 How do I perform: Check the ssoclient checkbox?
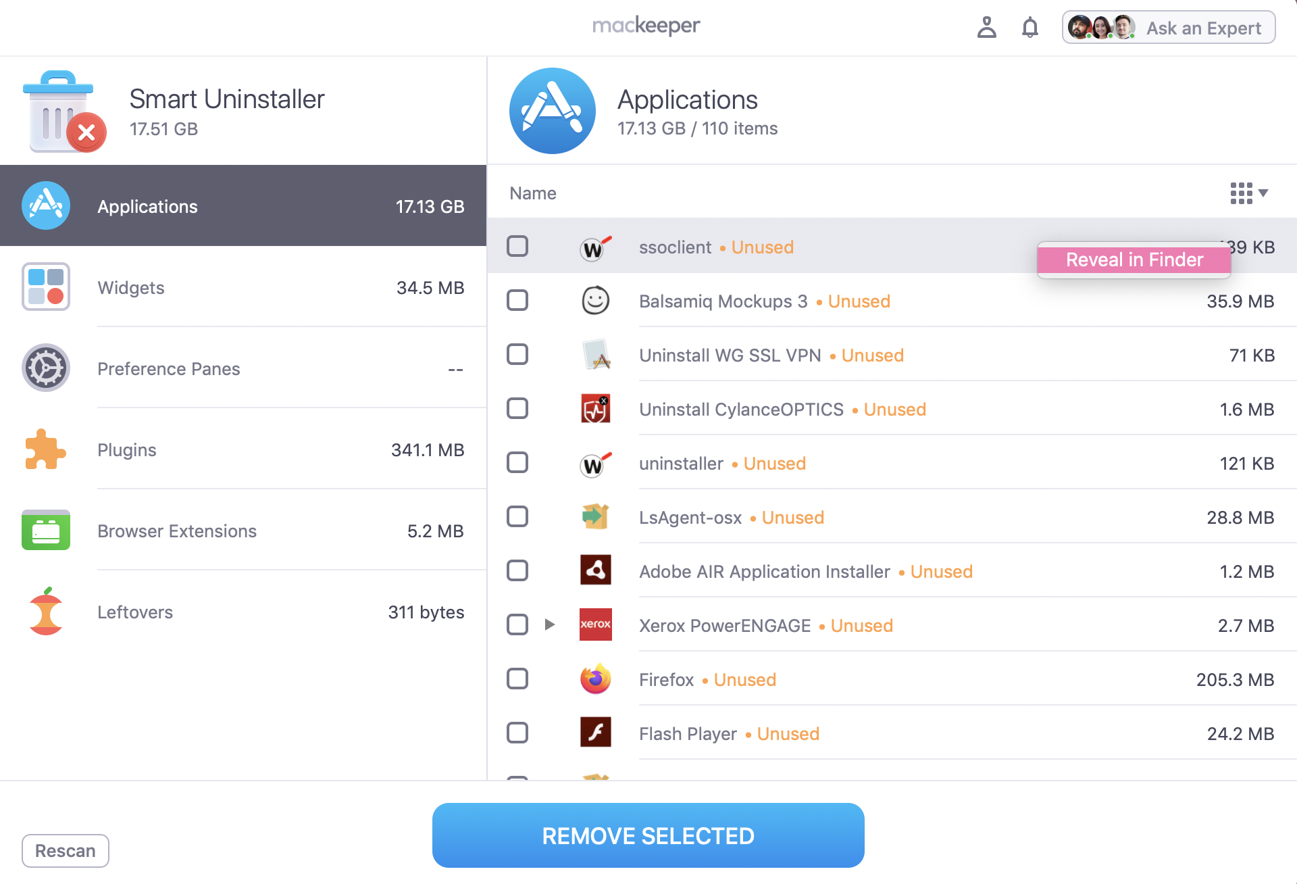(x=517, y=246)
